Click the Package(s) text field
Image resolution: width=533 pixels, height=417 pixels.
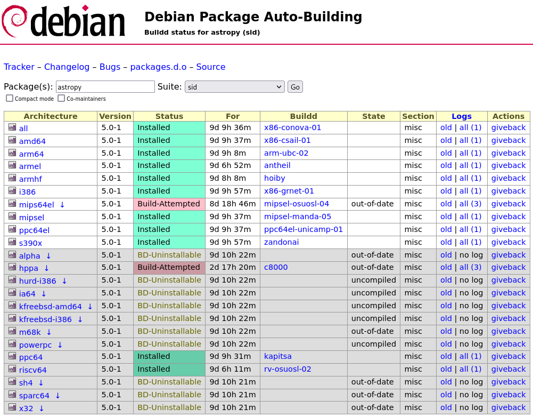pyautogui.click(x=105, y=87)
